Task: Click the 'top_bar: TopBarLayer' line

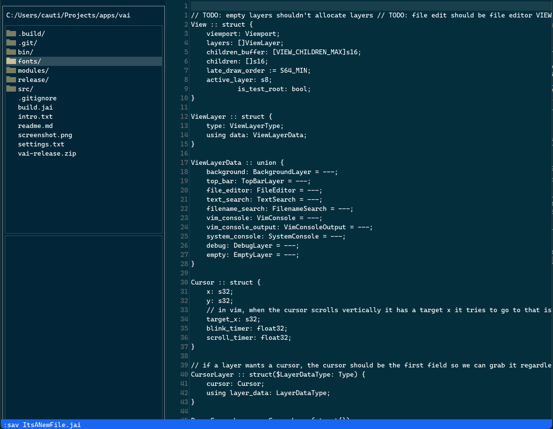Action: click(258, 181)
